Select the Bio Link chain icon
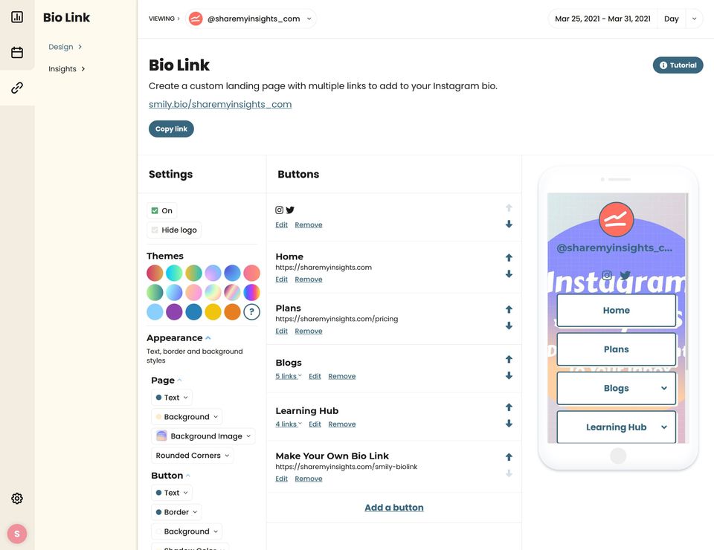Screen dimensions: 714x550 17,88
